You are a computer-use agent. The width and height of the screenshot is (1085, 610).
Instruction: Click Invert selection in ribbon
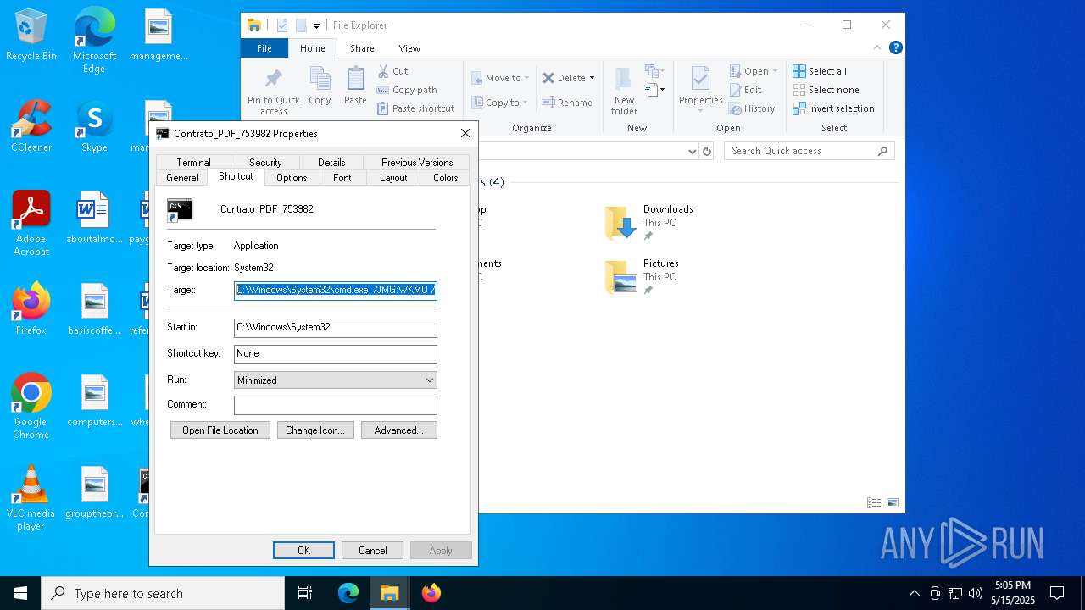point(834,108)
